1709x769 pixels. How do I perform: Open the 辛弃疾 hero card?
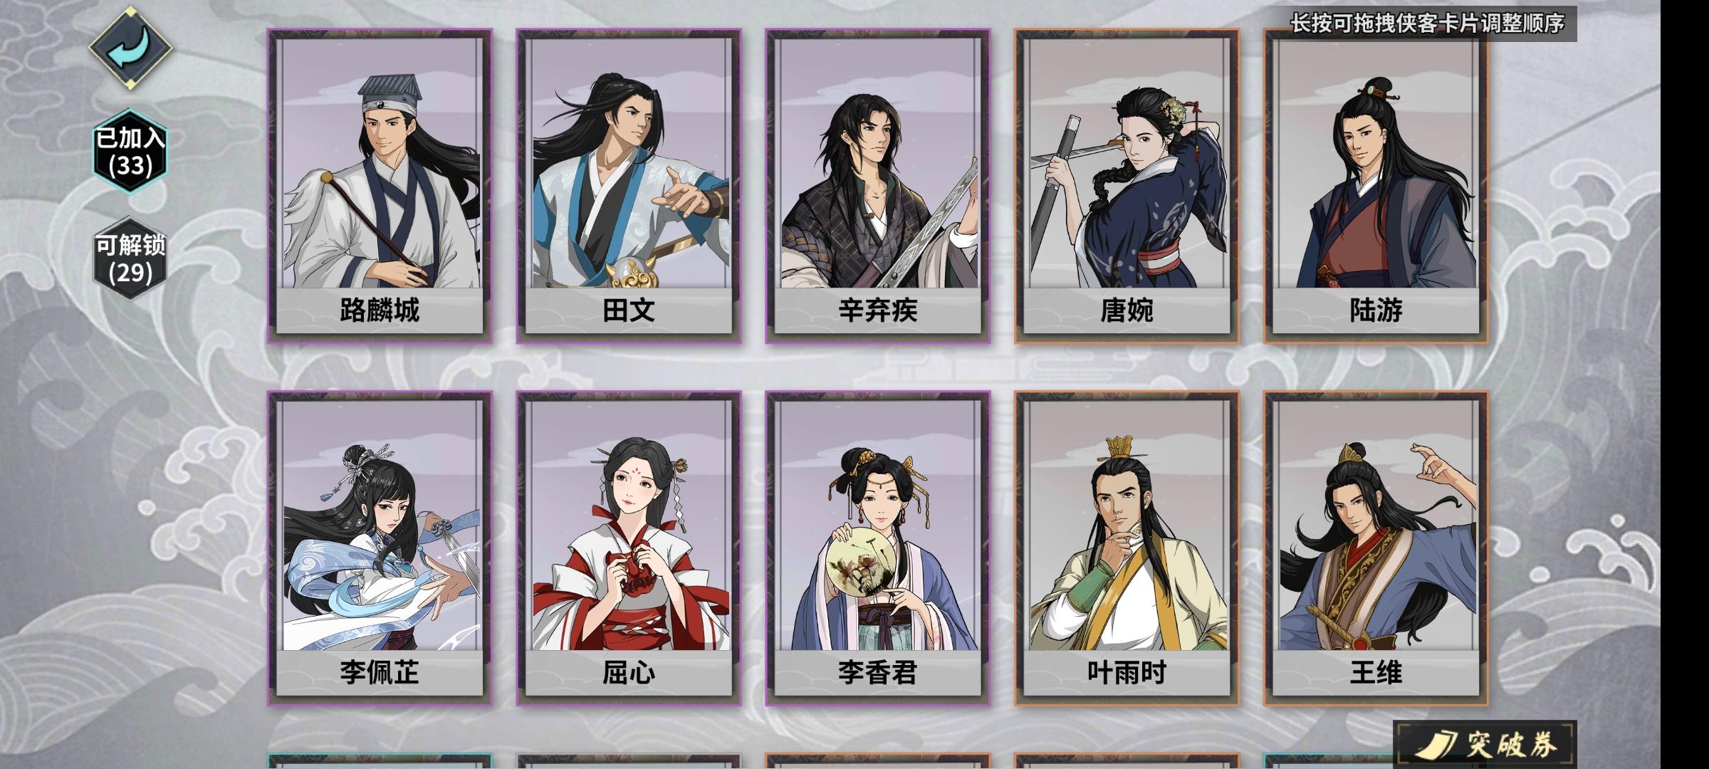(878, 186)
